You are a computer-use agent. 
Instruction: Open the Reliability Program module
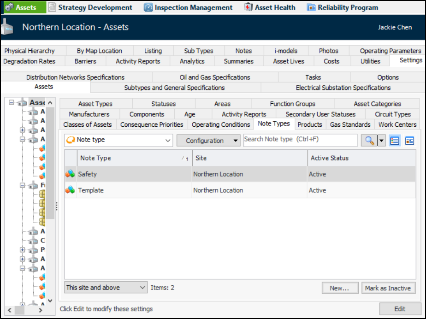pyautogui.click(x=342, y=7)
